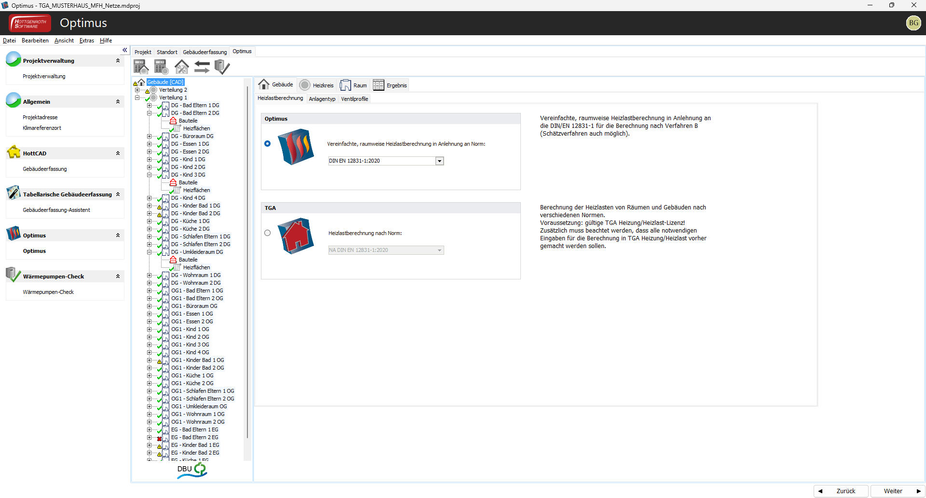Open the Klimareferenzort link in sidebar
Image resolution: width=926 pixels, height=498 pixels.
[x=42, y=128]
